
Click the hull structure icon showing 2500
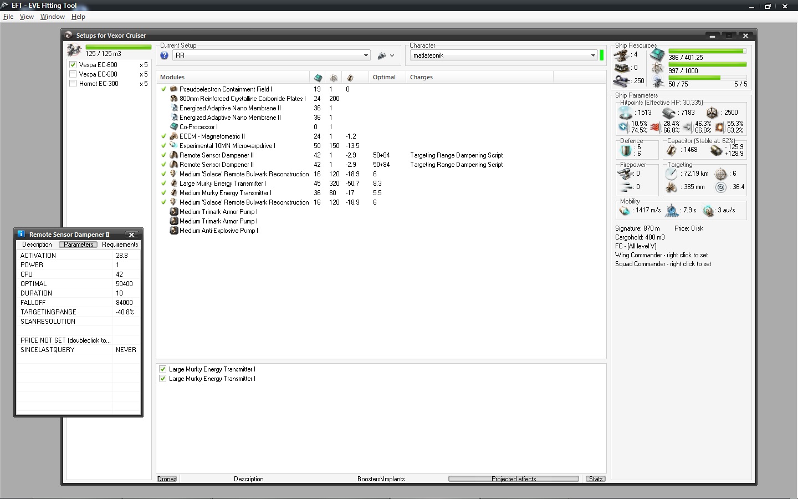713,113
